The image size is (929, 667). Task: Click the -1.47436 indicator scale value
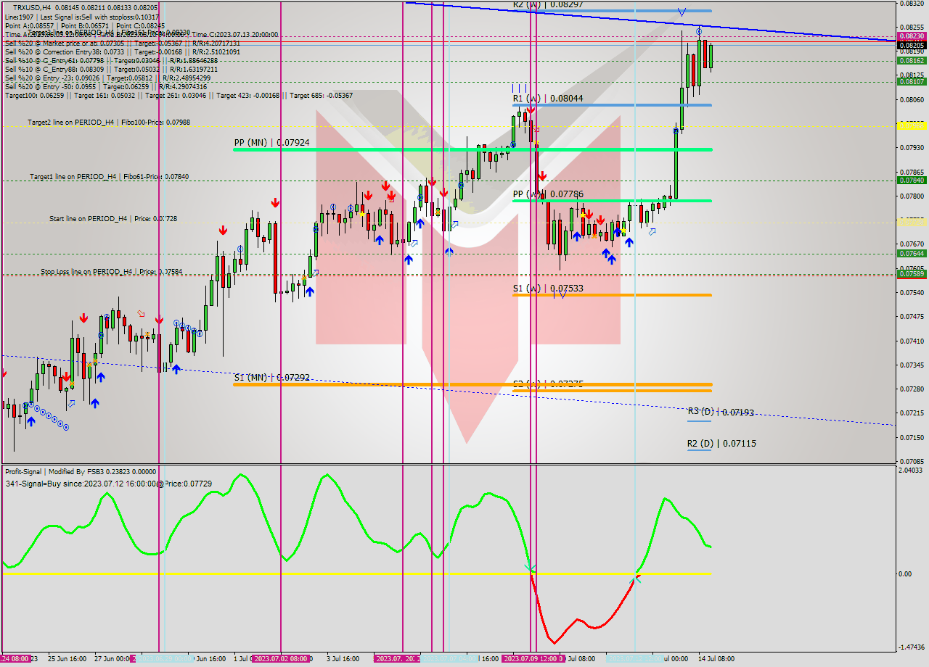pos(911,647)
